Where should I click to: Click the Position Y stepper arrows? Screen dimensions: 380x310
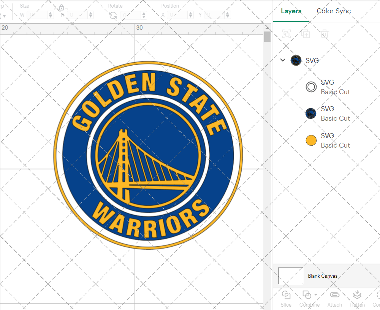(227, 15)
